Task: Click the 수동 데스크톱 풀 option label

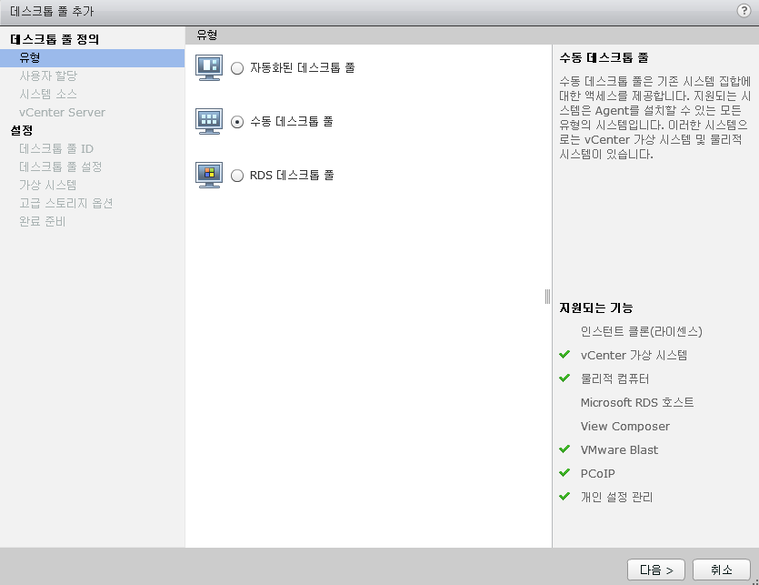Action: point(292,122)
